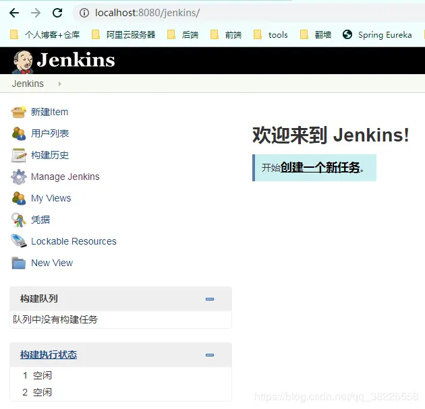Open the 个人博客+仓库 bookmark folder

click(45, 34)
